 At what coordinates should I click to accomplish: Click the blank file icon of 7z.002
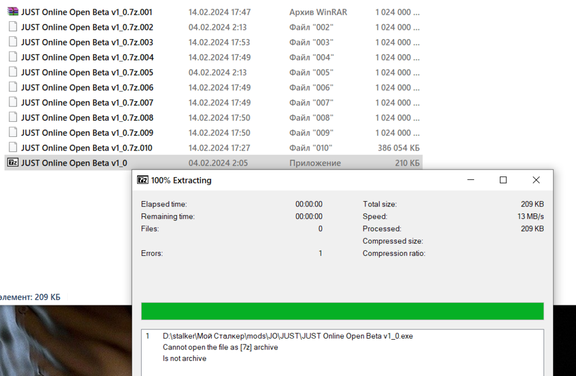tap(13, 27)
